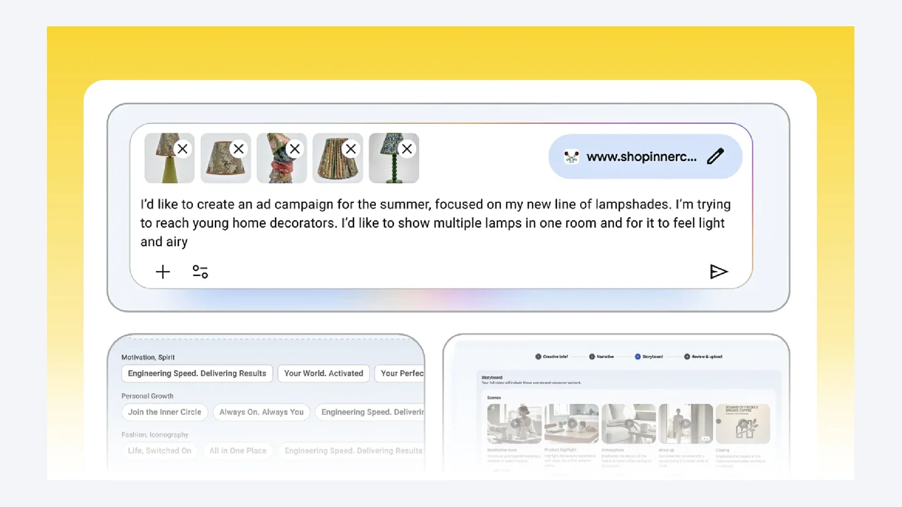Remove the red twisted fabric image attachment
The width and height of the screenshot is (902, 507).
(294, 149)
